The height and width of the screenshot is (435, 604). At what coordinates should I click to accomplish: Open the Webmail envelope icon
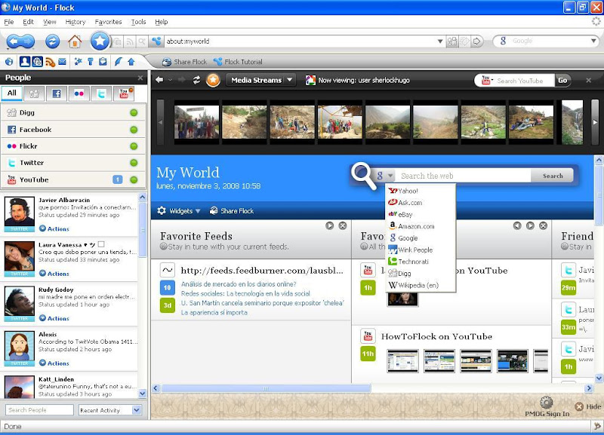coord(62,62)
